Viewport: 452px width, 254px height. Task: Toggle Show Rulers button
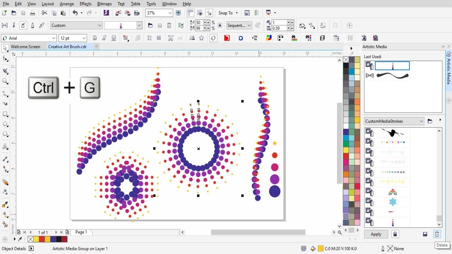click(x=191, y=13)
